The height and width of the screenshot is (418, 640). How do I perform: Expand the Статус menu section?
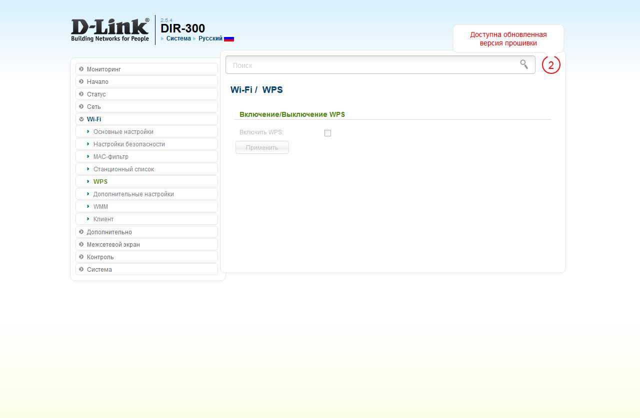click(146, 94)
